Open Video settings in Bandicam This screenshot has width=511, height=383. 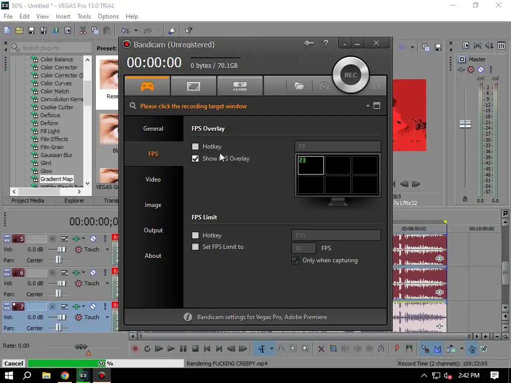[x=153, y=179]
